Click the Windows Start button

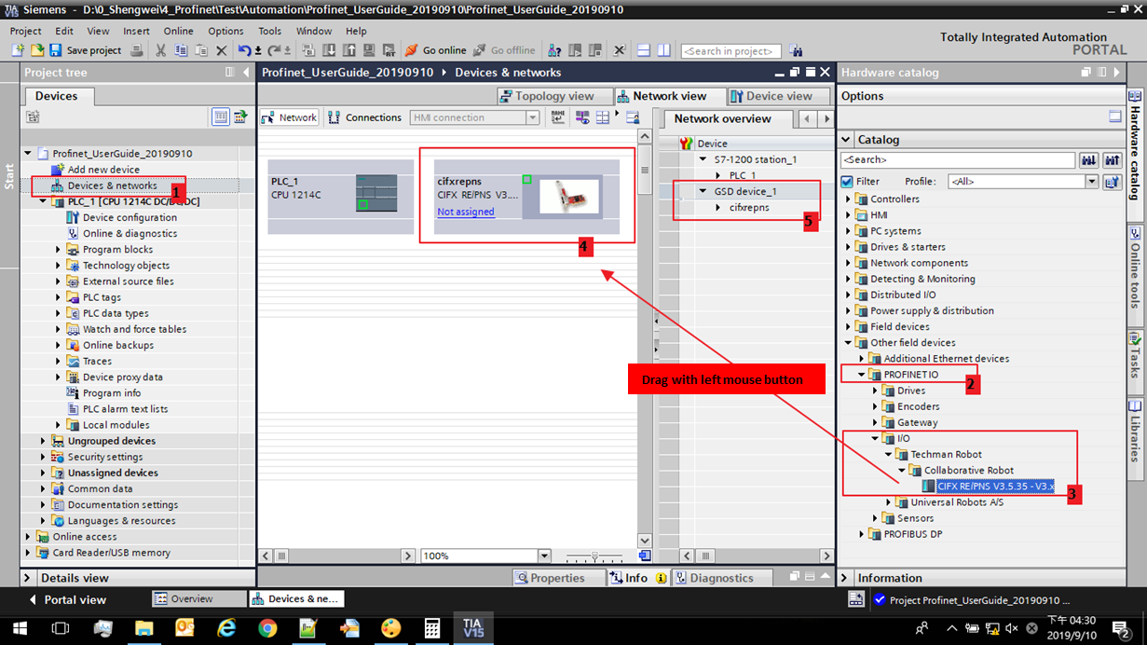click(20, 628)
